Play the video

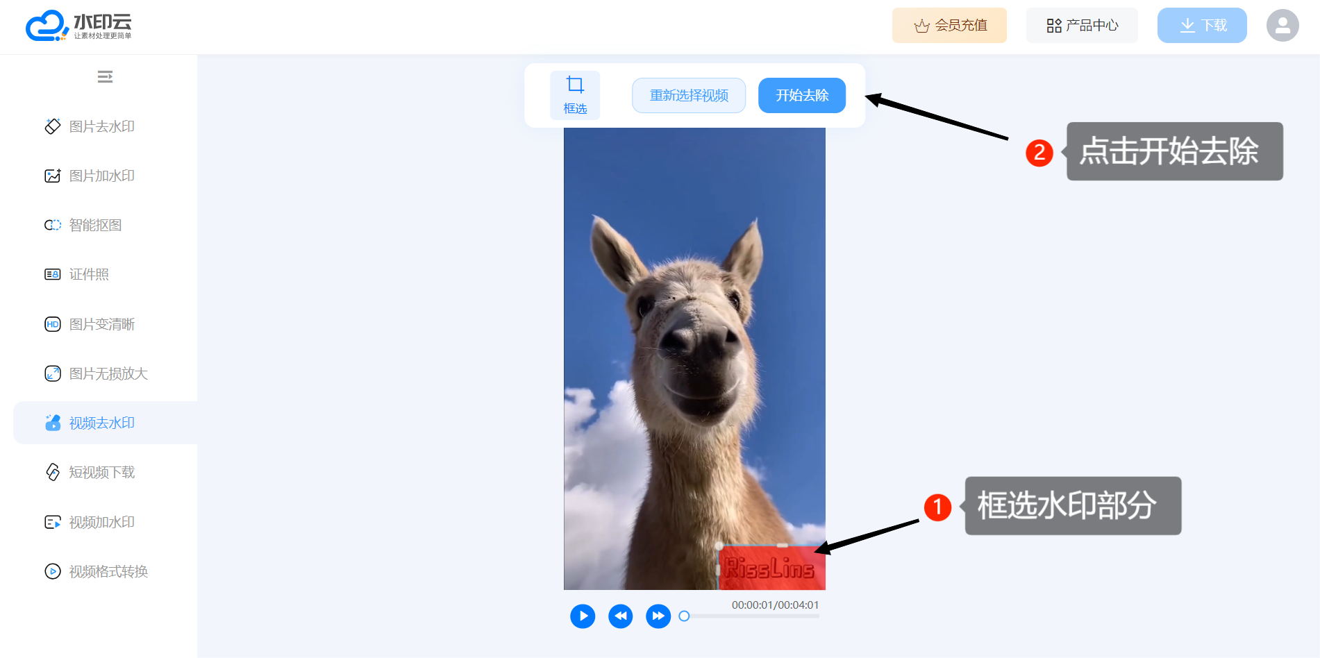[x=583, y=616]
